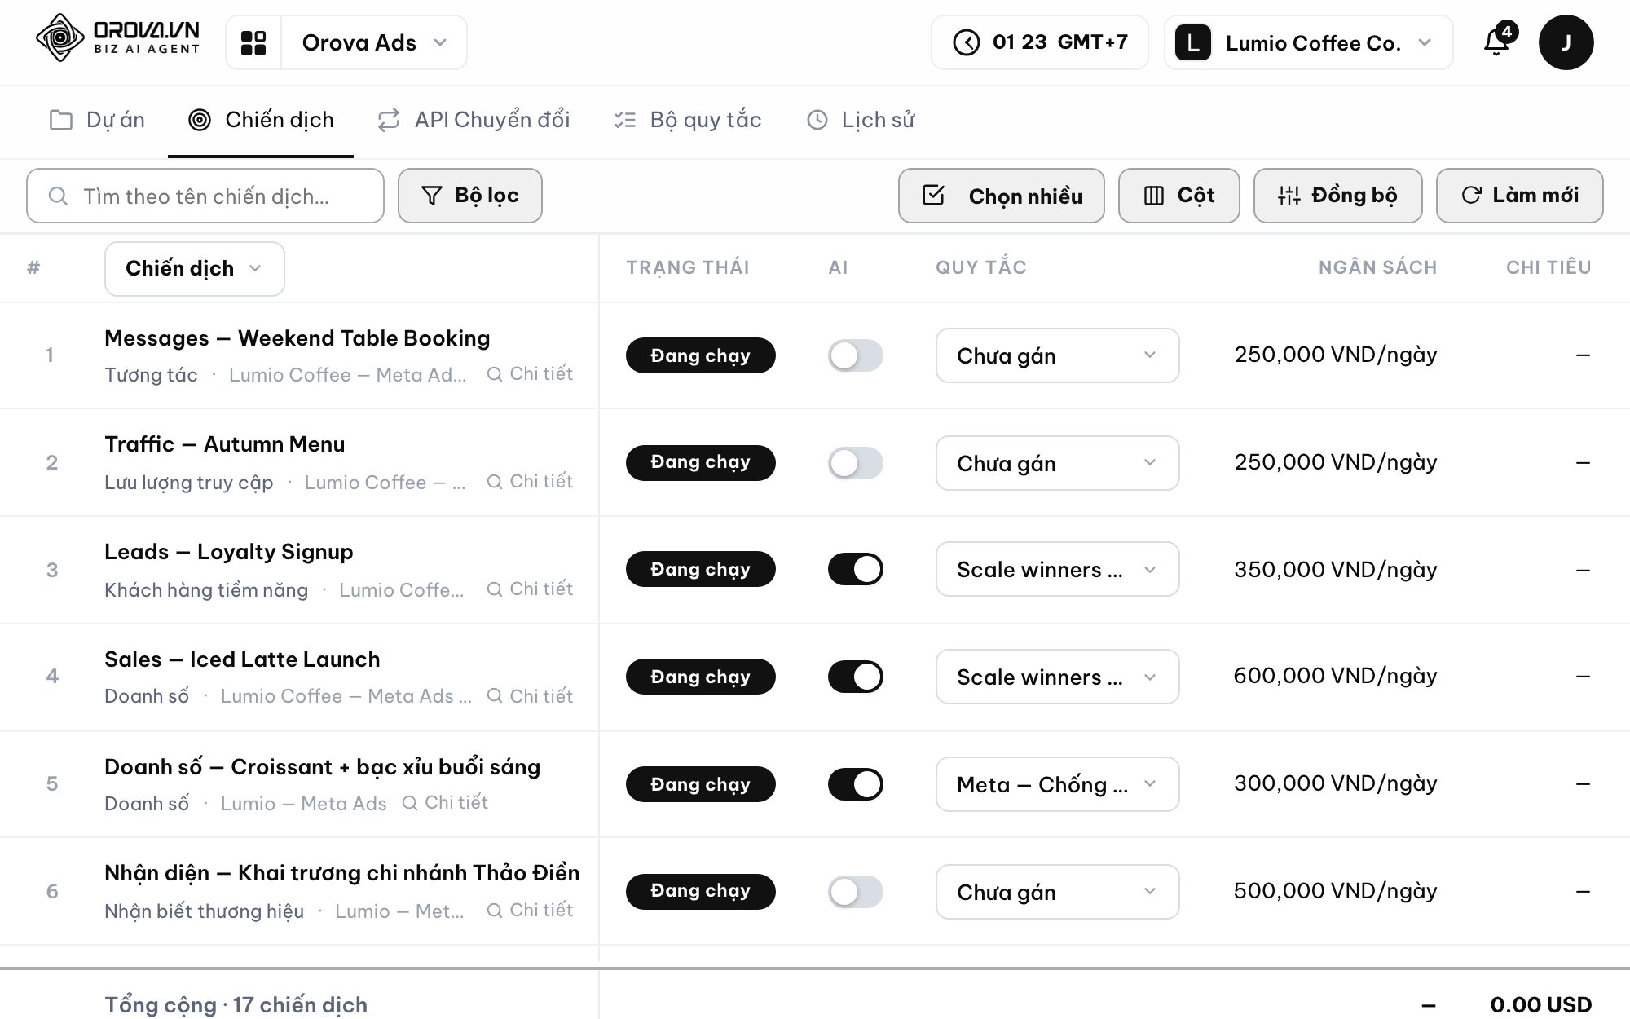Screen dimensions: 1630x1019
Task: Open the Chiến dịch column header dropdown
Action: coord(195,269)
